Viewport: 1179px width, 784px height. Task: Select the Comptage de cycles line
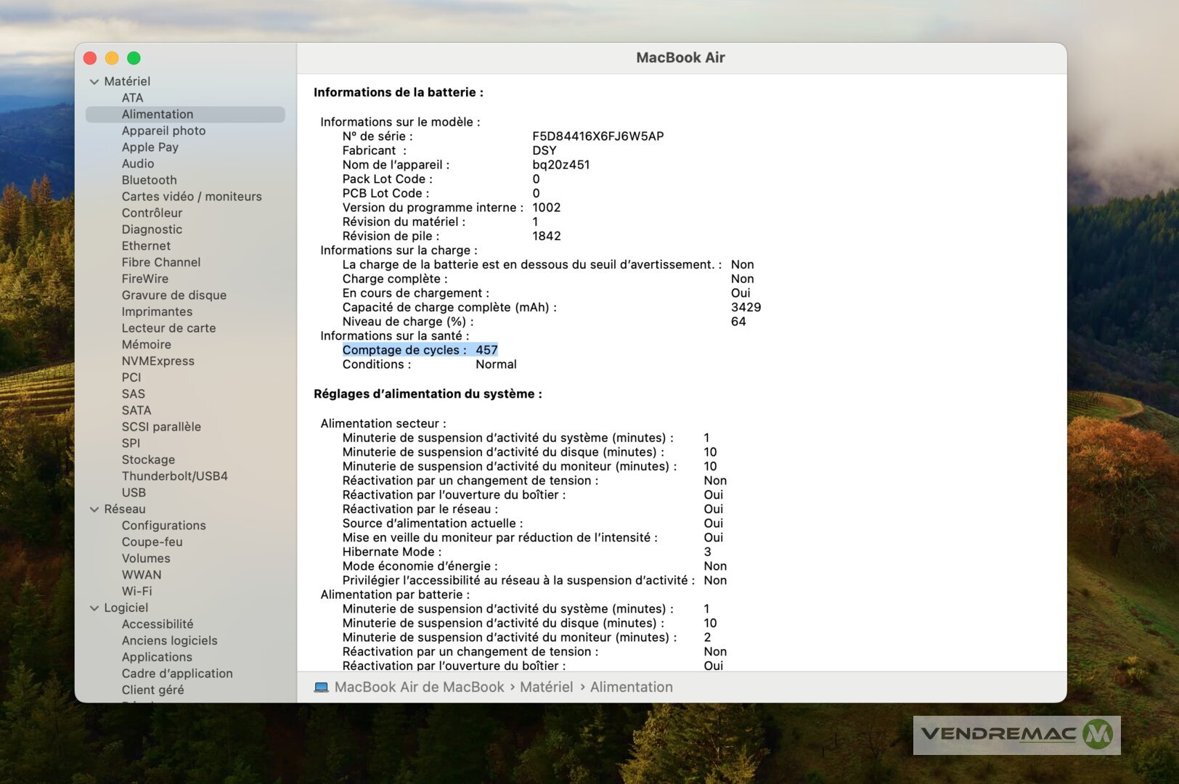tap(420, 350)
